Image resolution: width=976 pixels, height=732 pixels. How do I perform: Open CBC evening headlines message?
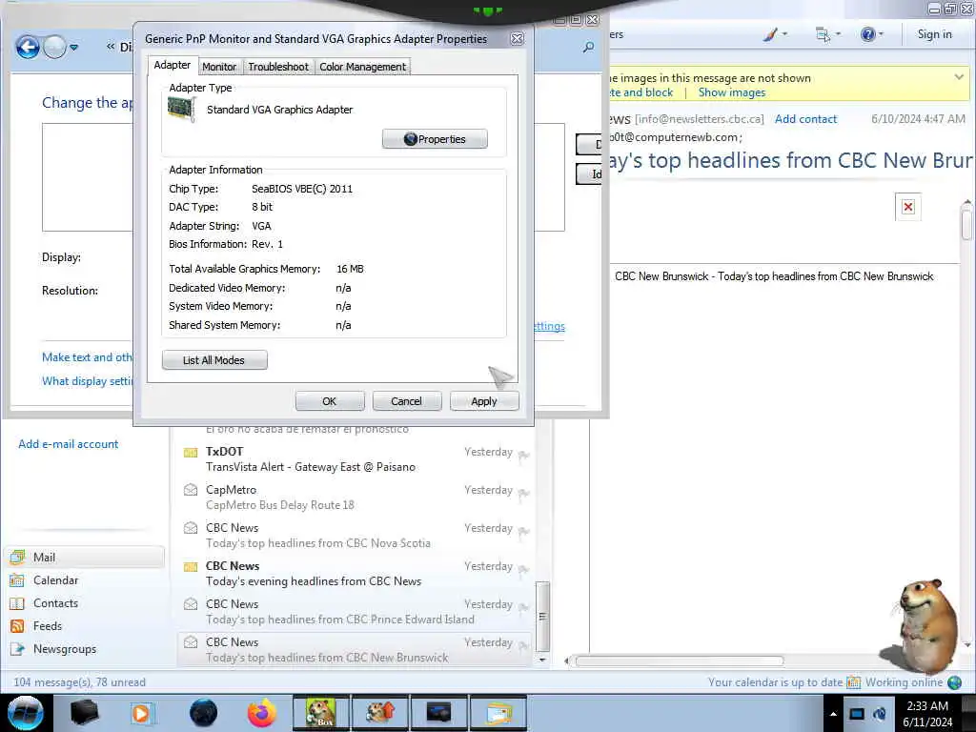coord(355,573)
